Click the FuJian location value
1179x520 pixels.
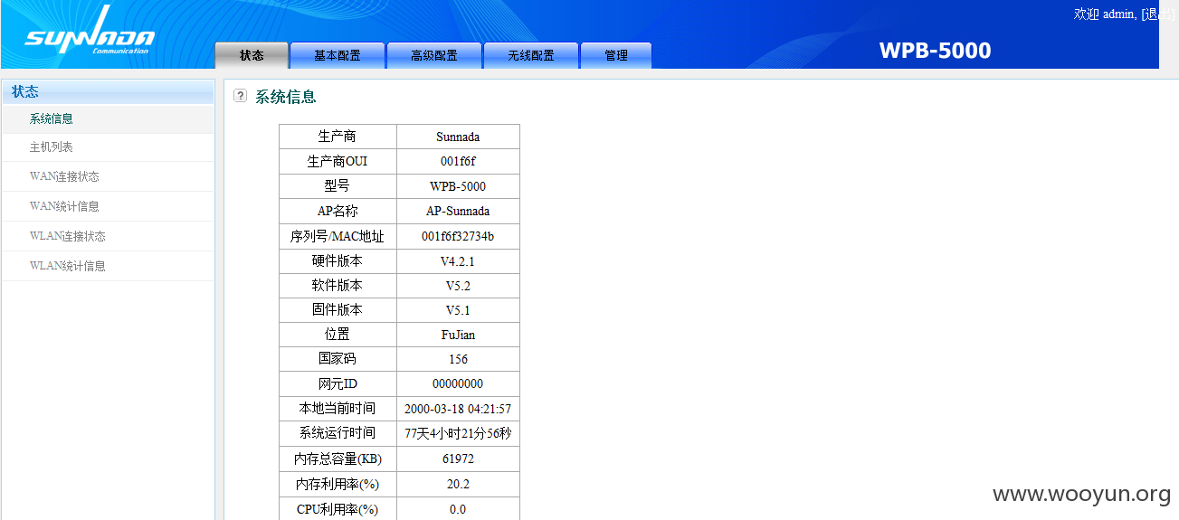point(458,335)
